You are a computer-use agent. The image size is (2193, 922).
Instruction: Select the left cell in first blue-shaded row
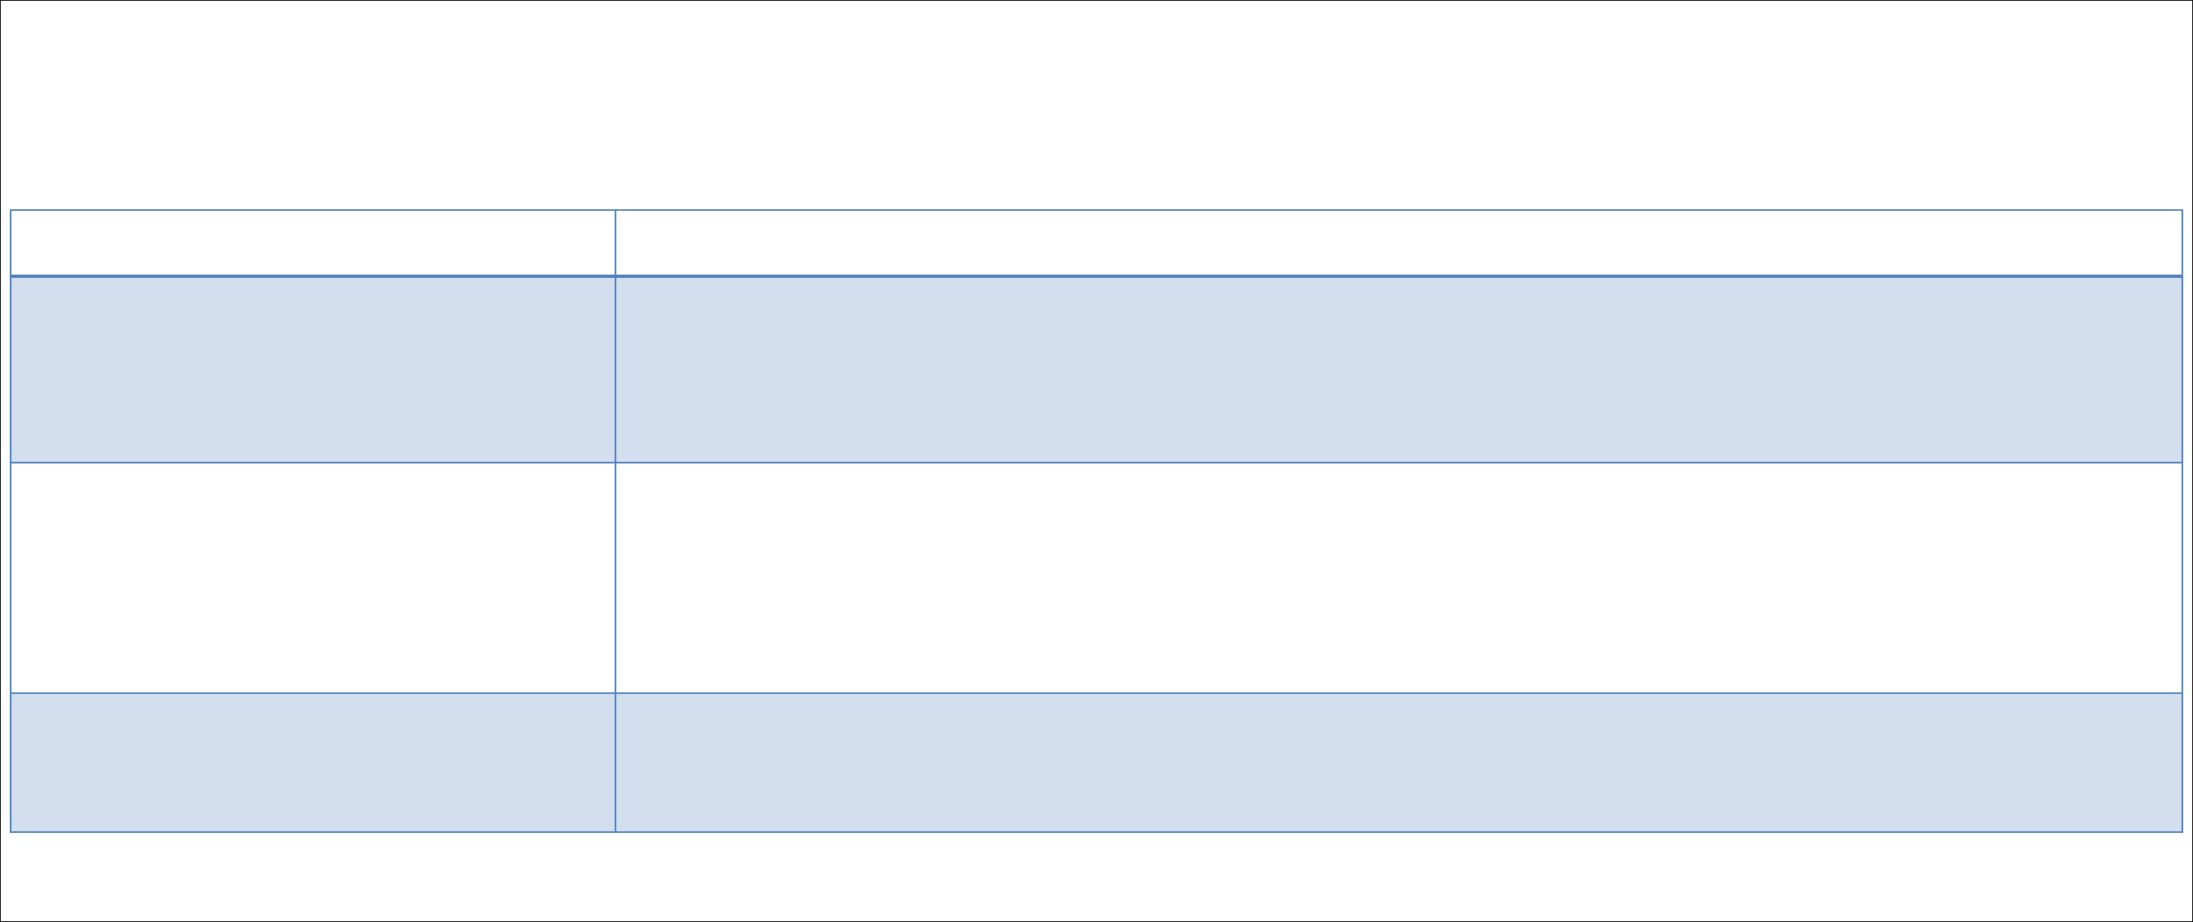point(312,369)
